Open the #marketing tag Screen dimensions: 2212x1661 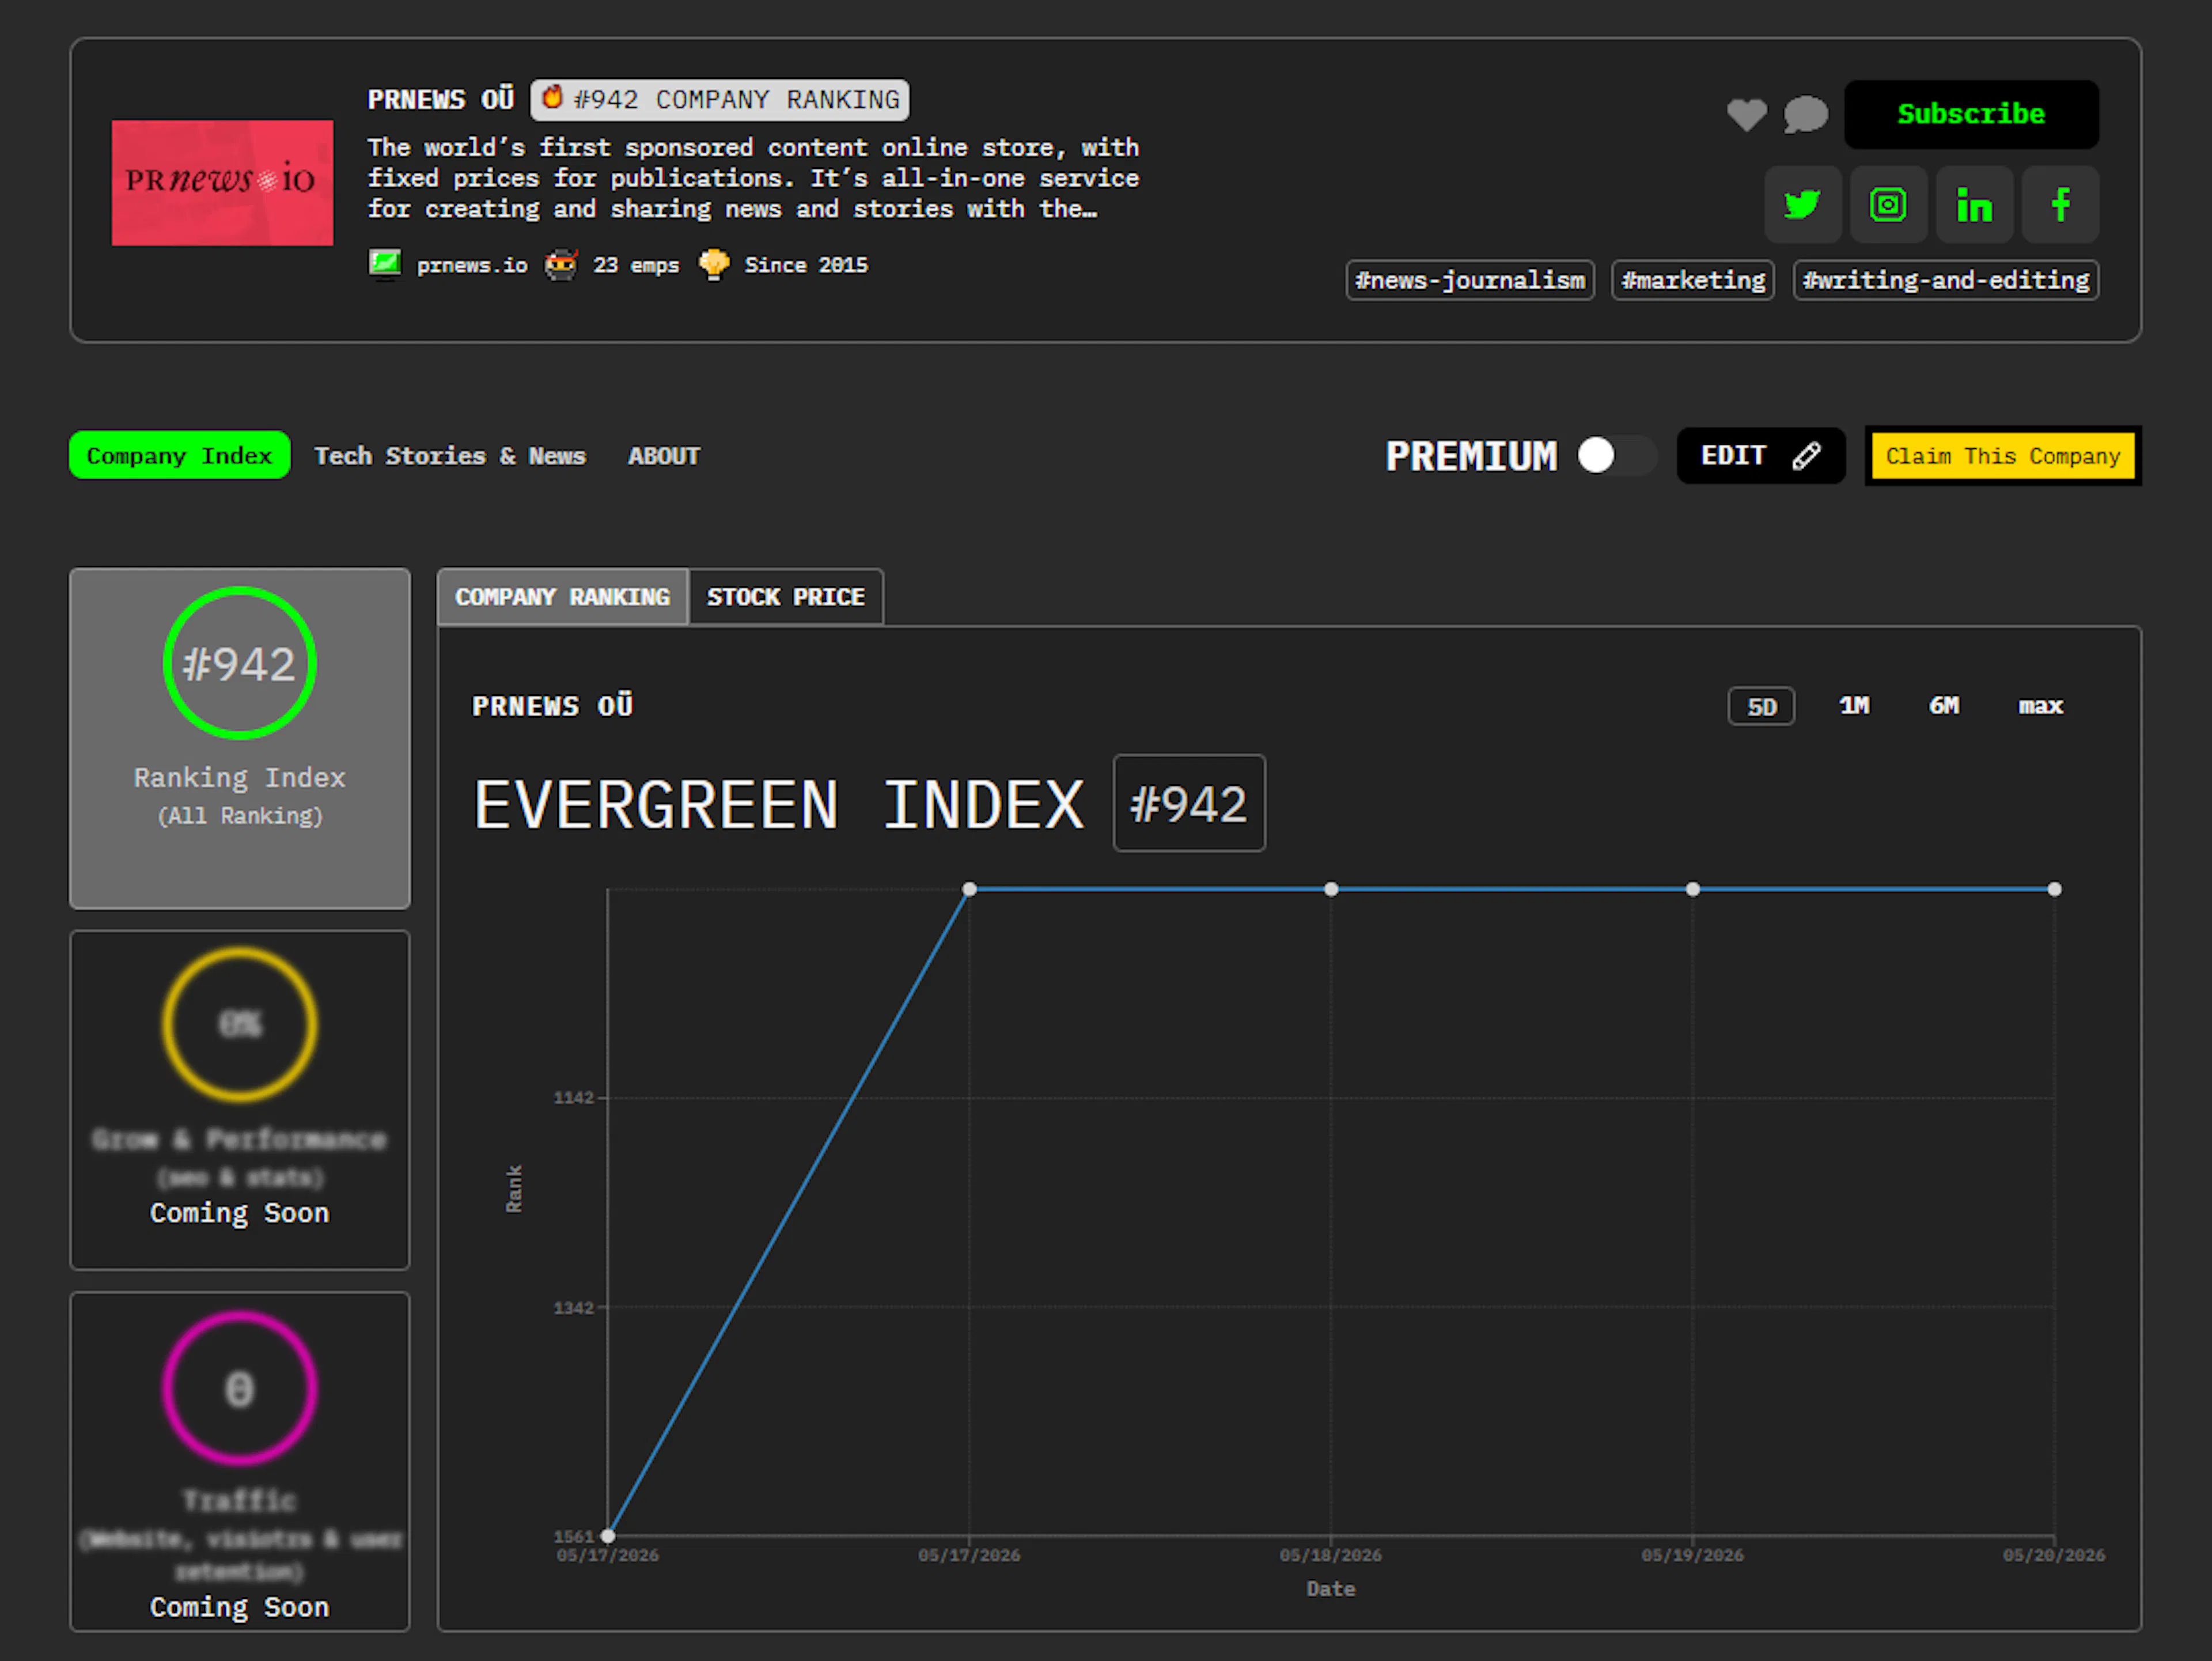[1693, 280]
